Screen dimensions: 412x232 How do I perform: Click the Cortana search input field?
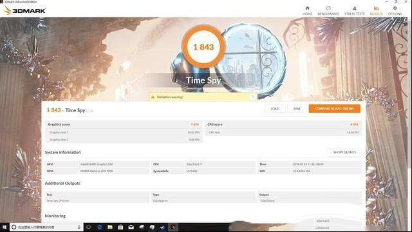pyautogui.click(x=44, y=227)
